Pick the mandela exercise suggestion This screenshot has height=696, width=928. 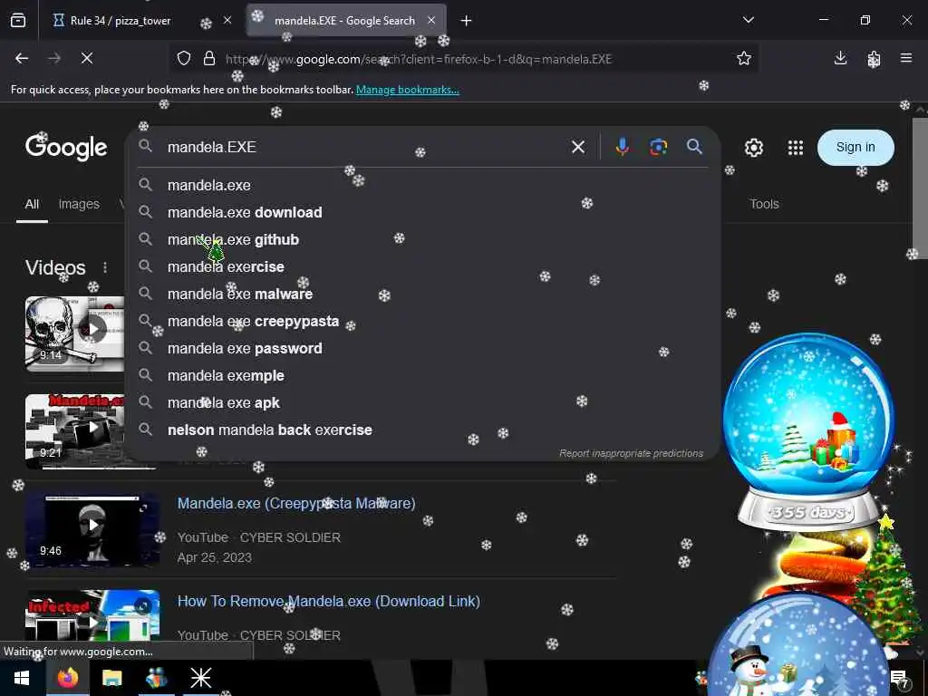click(x=423, y=267)
